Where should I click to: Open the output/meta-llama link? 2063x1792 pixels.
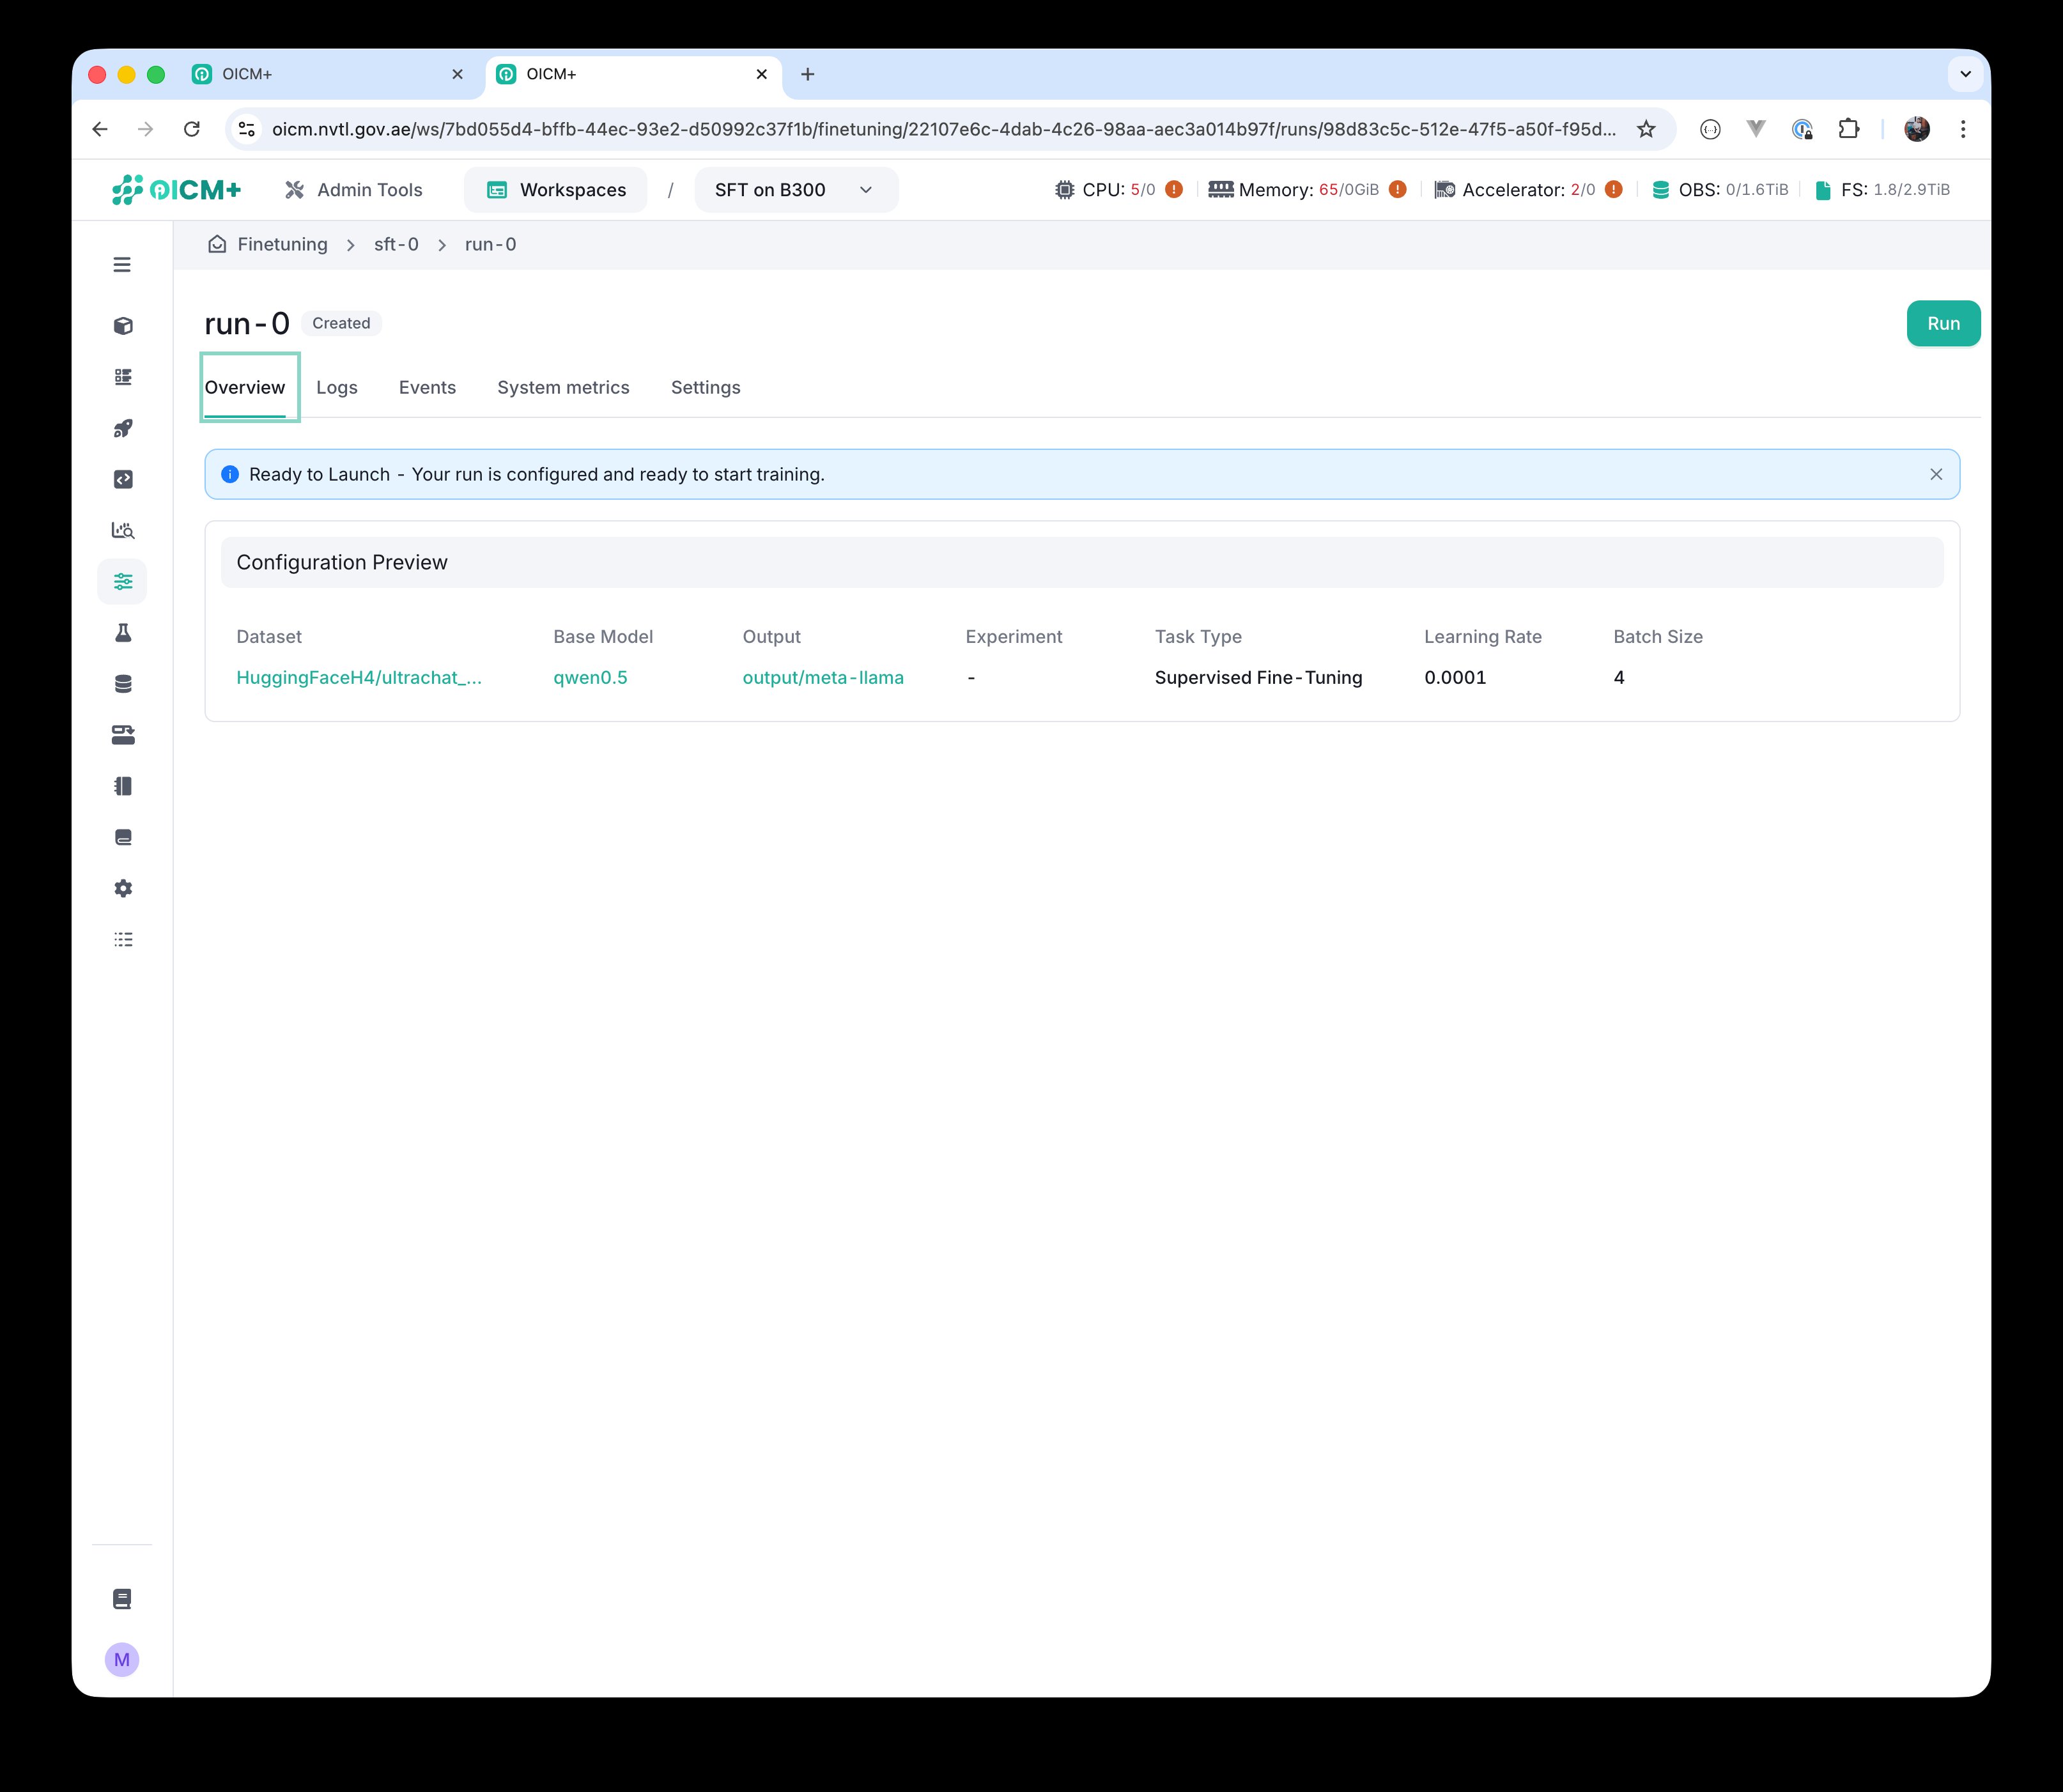click(823, 678)
